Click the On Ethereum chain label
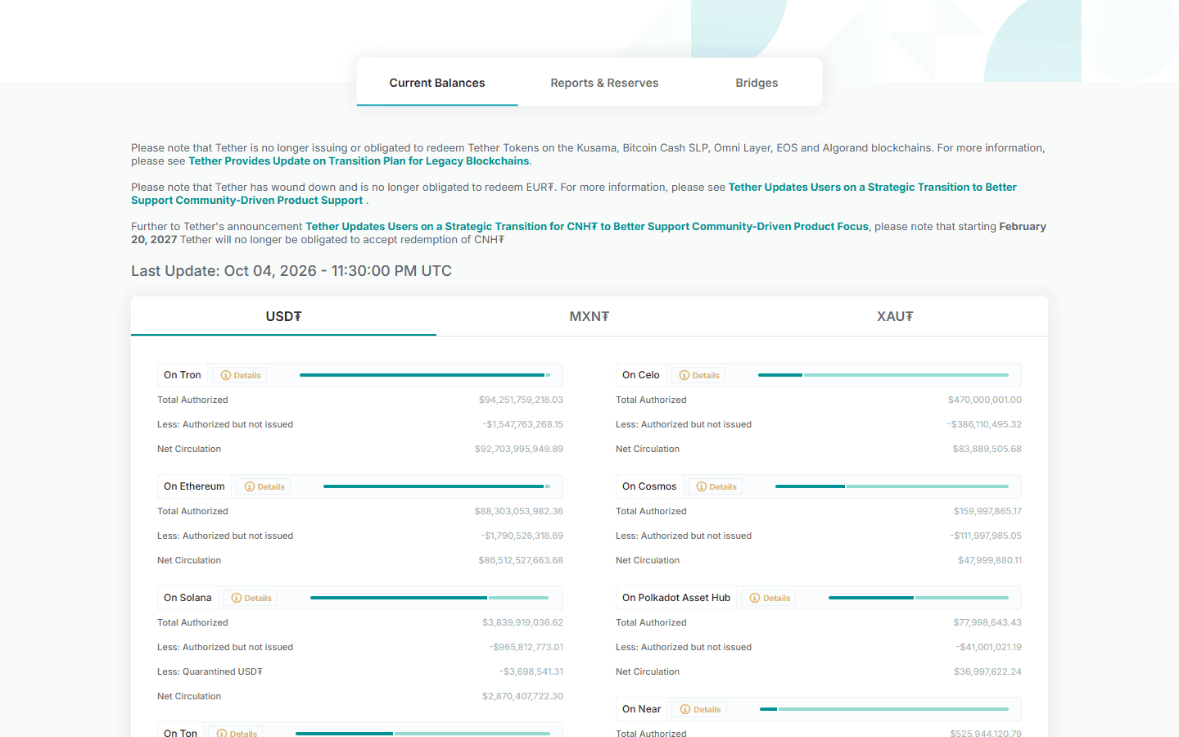1179x737 pixels. 194,486
